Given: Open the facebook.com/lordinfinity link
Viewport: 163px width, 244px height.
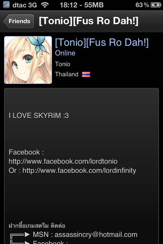Looking at the screenshot, I should click(79, 171).
